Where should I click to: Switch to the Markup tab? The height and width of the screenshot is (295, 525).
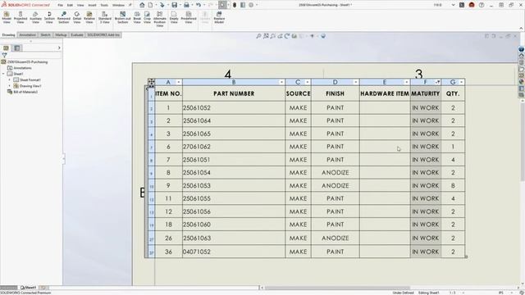(x=61, y=35)
